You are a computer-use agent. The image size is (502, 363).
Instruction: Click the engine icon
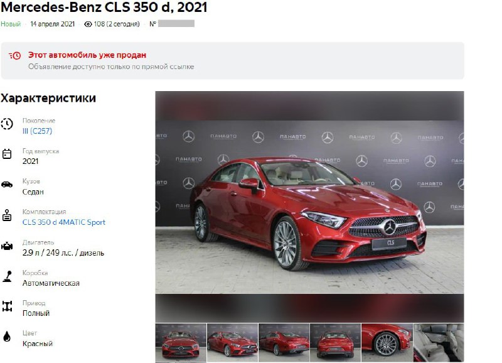pos(7,246)
